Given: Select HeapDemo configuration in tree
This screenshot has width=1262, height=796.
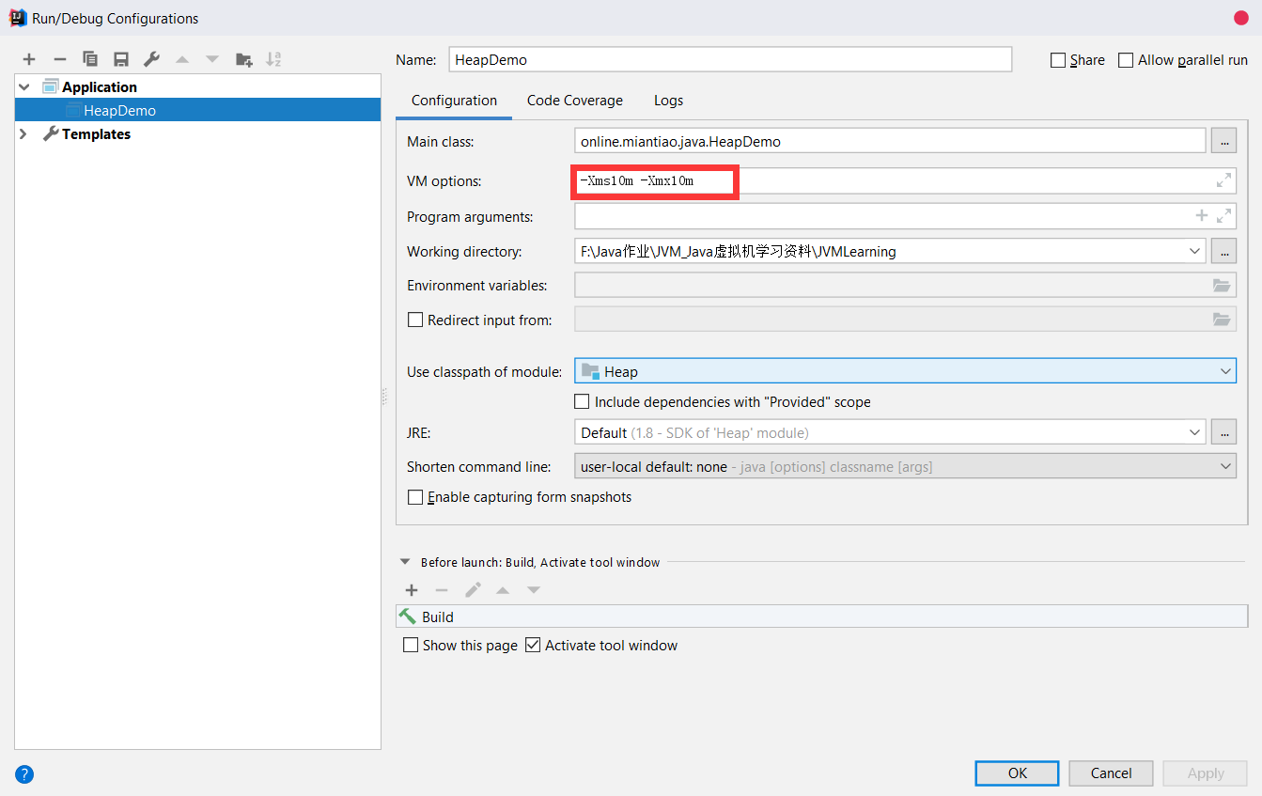Looking at the screenshot, I should pyautogui.click(x=197, y=110).
